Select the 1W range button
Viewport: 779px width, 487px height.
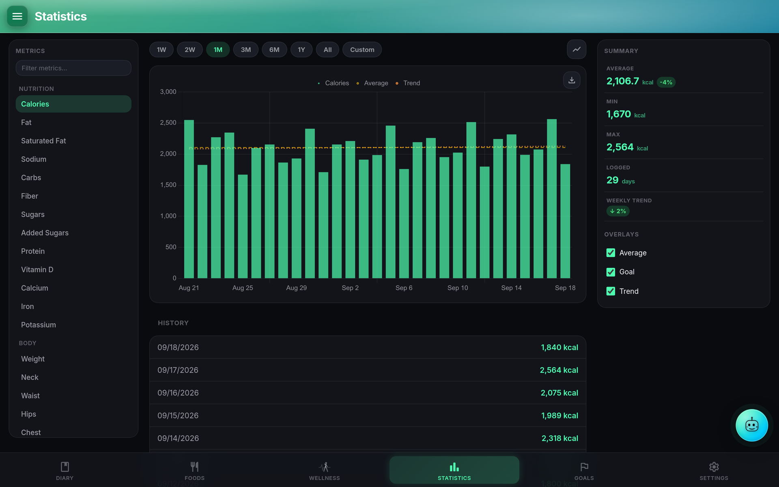[161, 50]
